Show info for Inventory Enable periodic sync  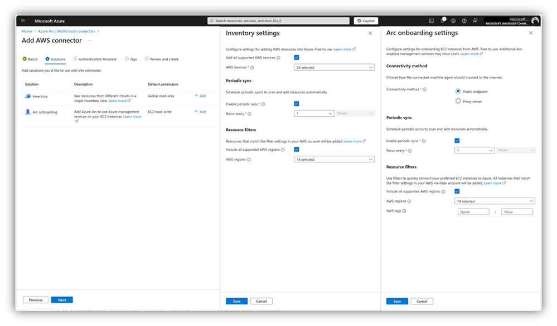[x=263, y=104]
